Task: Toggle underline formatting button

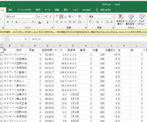Action: 16,22
